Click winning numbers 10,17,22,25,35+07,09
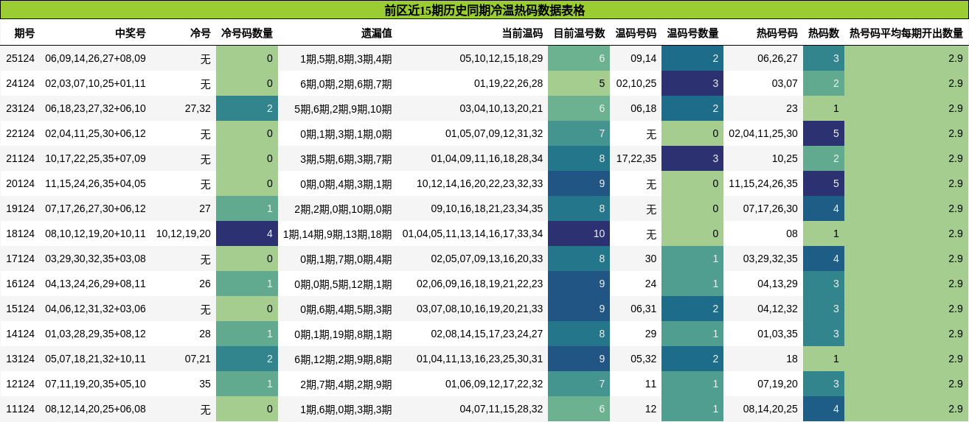 95,158
